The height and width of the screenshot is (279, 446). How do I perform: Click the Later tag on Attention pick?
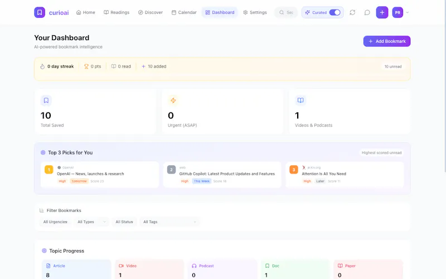point(320,181)
